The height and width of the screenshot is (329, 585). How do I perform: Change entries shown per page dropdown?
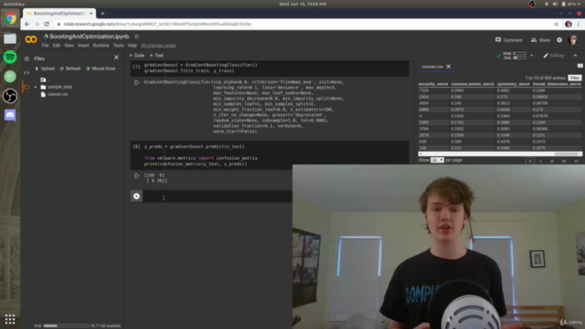437,160
